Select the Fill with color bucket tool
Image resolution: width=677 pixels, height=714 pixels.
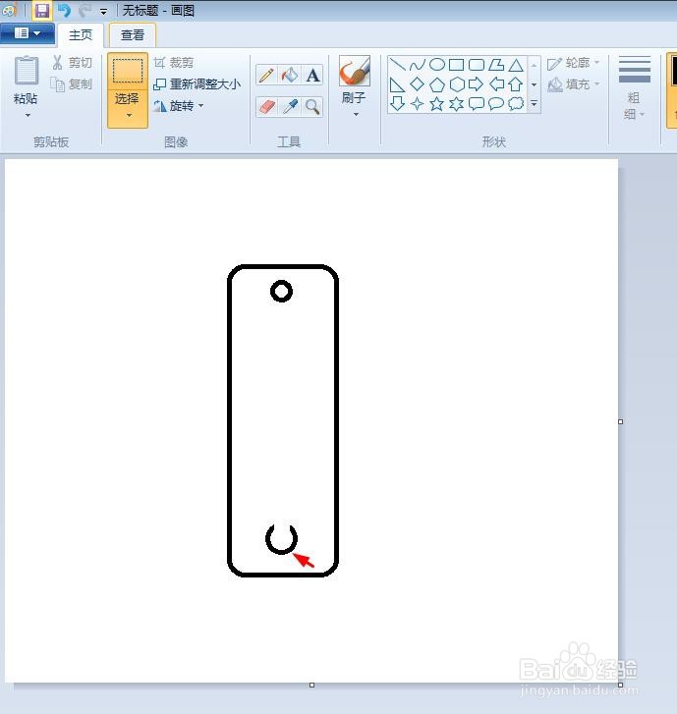click(290, 76)
